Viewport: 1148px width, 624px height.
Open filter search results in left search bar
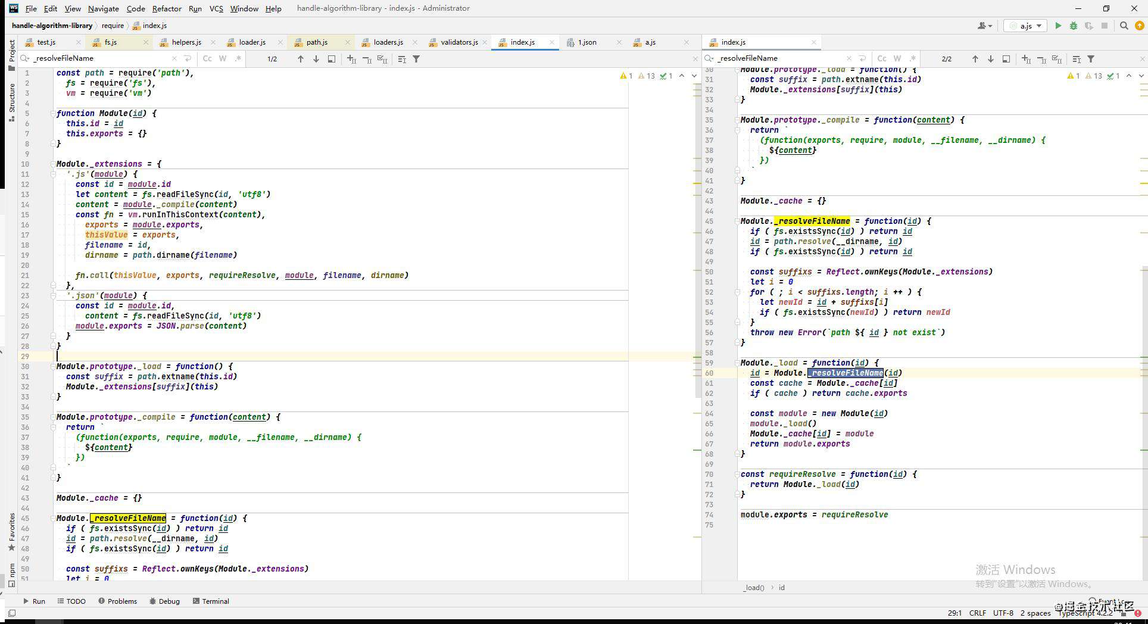point(416,59)
